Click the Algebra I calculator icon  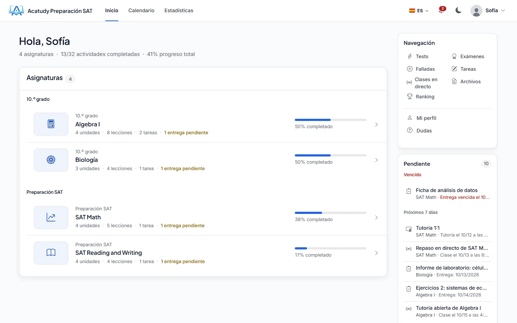point(51,124)
